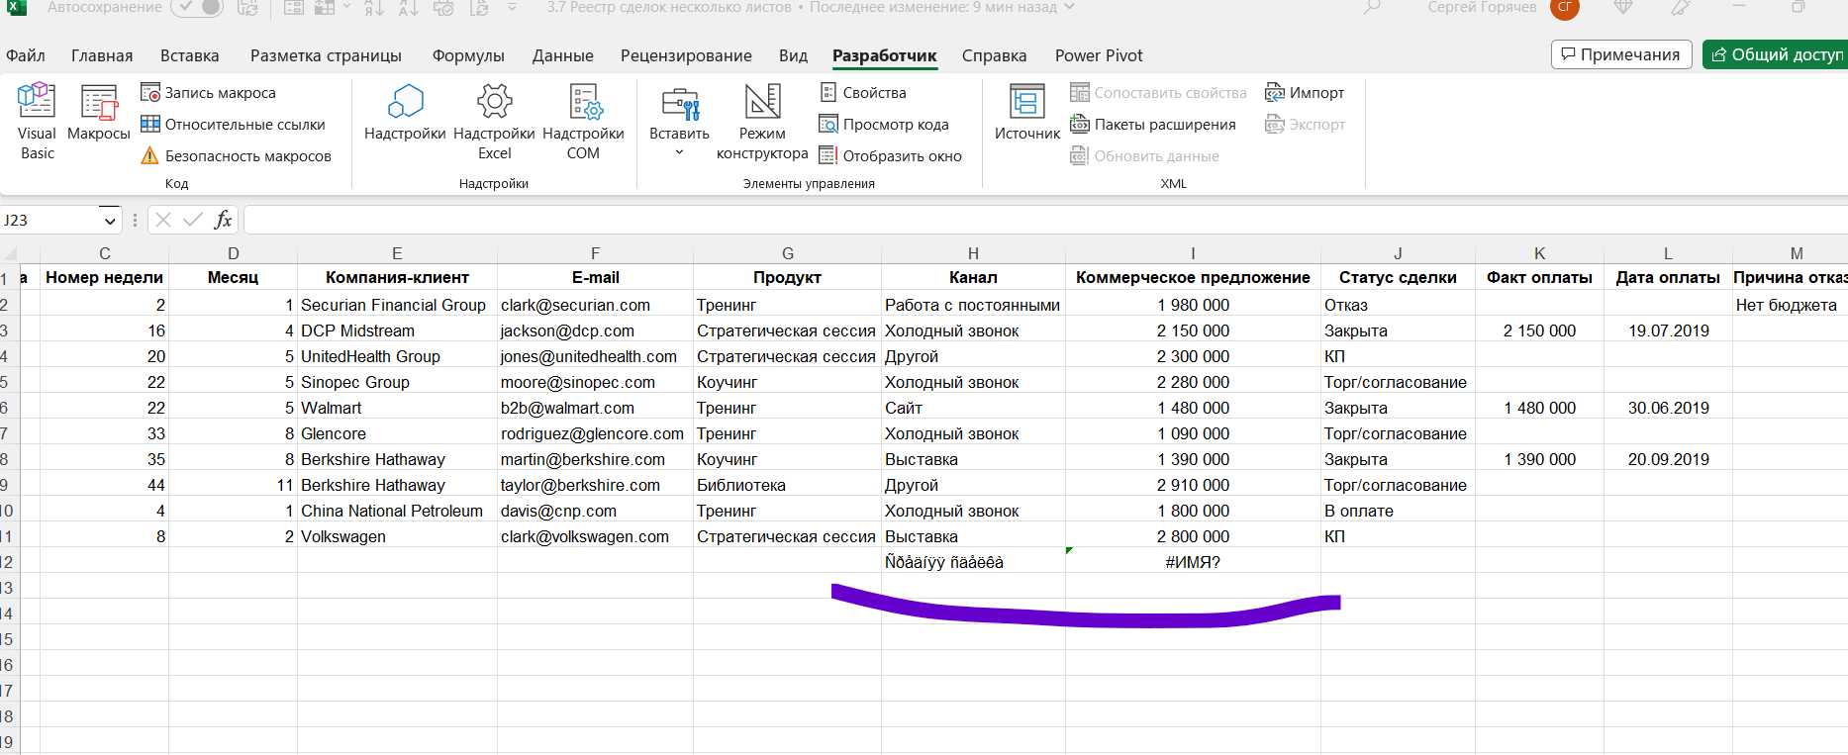Click Отобразить окно
This screenshot has height=755, width=1848.
coord(890,155)
